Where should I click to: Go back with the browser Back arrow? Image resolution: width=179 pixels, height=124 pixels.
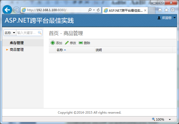click(7, 10)
